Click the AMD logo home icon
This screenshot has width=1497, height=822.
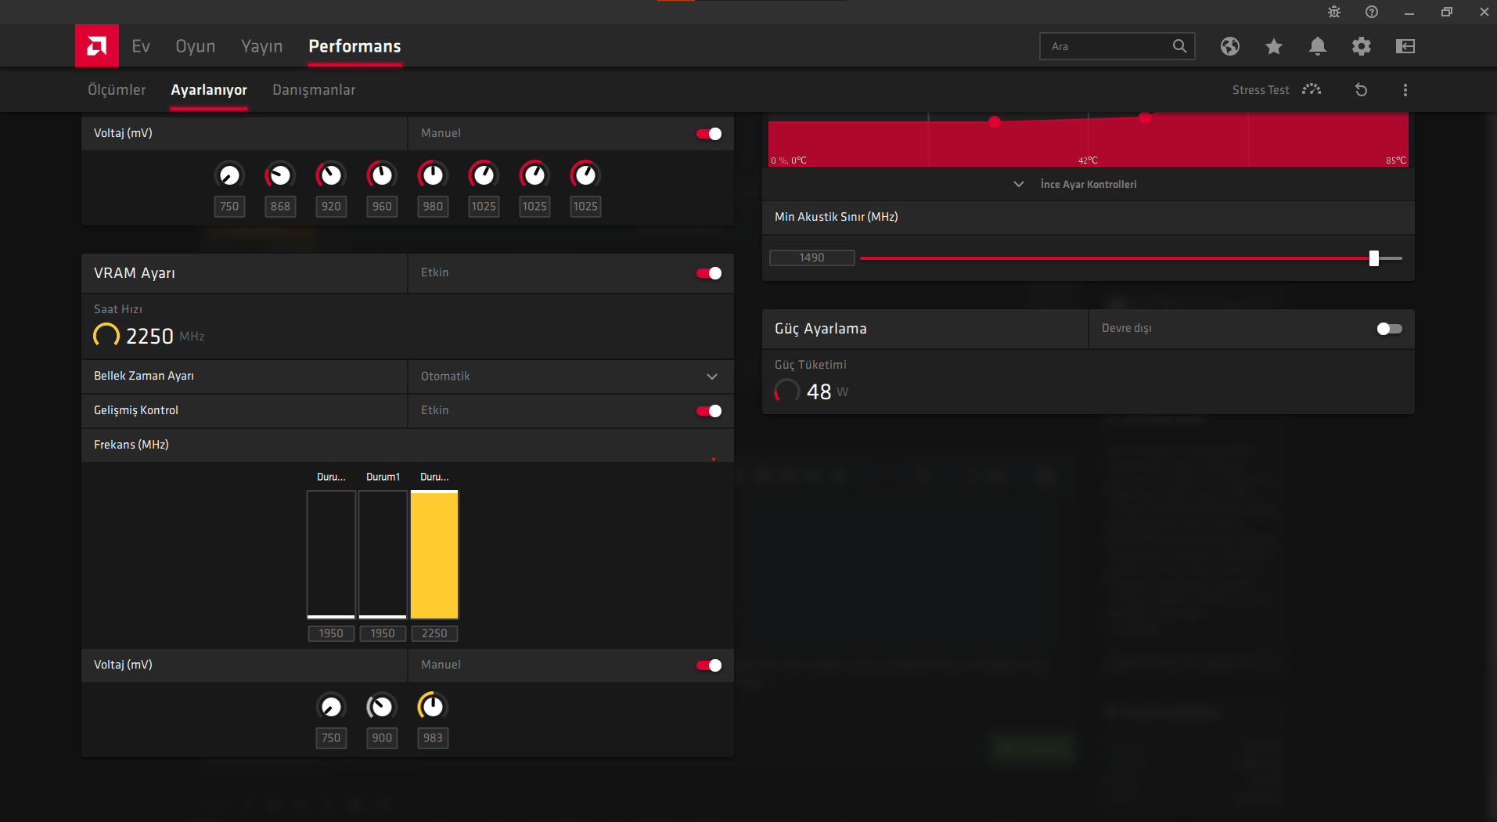(97, 46)
